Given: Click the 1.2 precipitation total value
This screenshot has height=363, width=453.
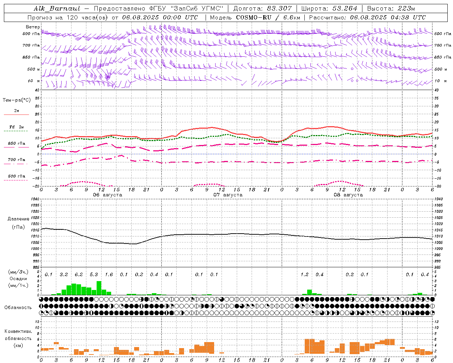Looking at the screenshot, I should click(x=304, y=274).
